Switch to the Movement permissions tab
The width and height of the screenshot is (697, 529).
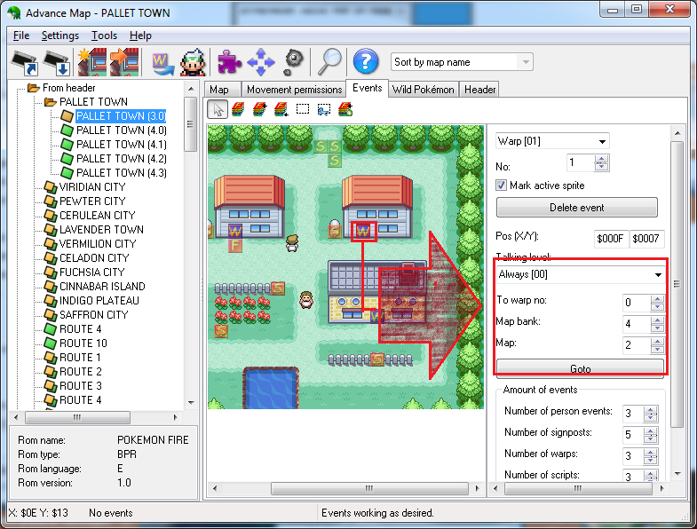tap(294, 90)
